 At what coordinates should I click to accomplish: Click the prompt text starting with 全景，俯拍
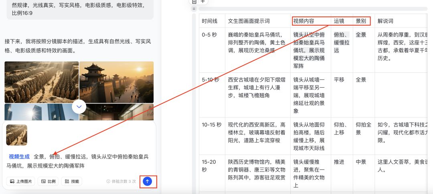78,161
